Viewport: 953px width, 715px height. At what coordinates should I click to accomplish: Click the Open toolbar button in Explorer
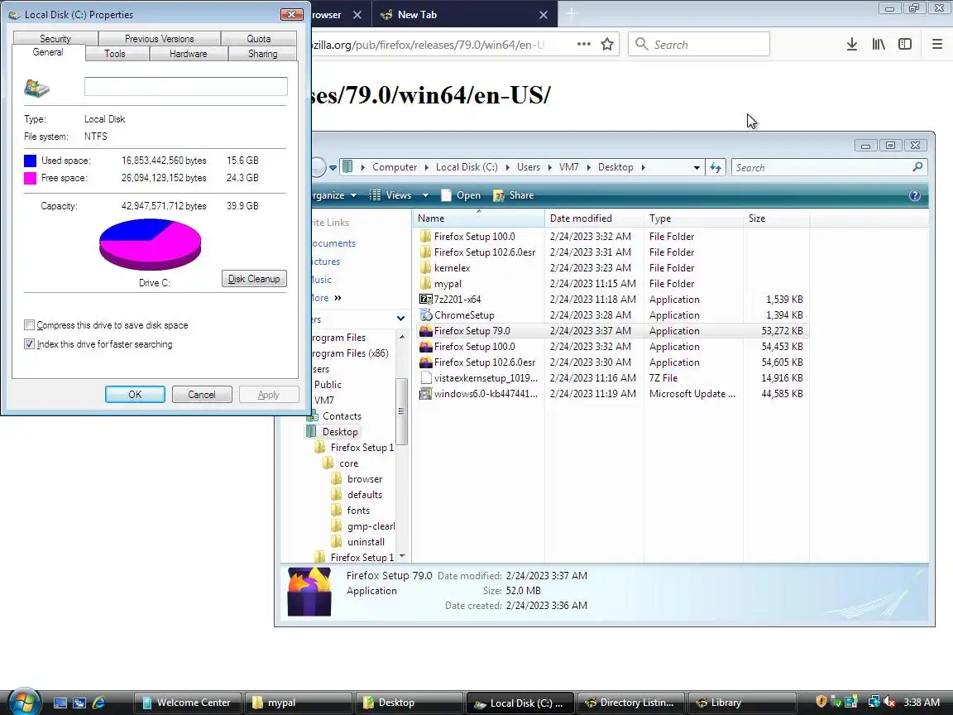(461, 195)
